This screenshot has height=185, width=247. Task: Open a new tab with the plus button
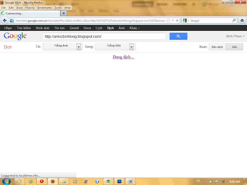(64, 13)
